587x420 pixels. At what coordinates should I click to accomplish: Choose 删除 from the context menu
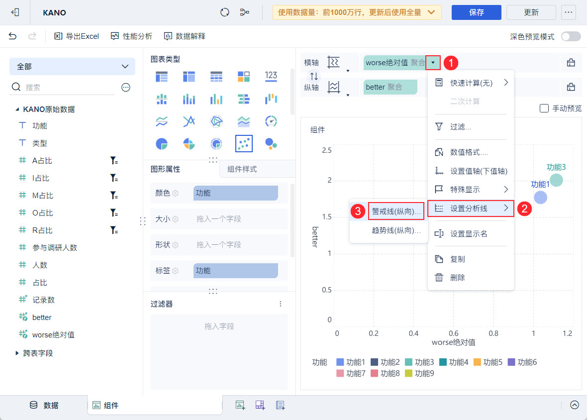point(471,277)
